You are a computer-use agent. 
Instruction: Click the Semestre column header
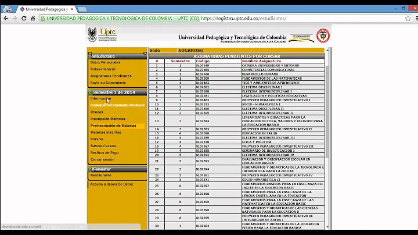click(180, 61)
